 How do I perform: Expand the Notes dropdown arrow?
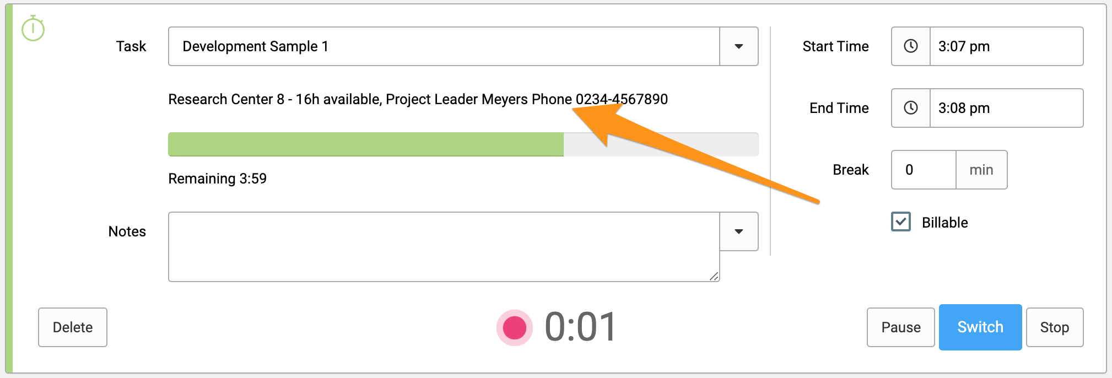pos(739,231)
